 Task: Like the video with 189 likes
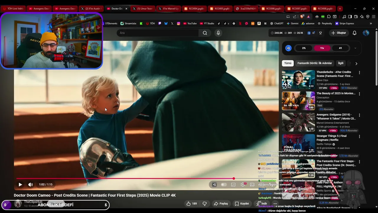point(192,204)
